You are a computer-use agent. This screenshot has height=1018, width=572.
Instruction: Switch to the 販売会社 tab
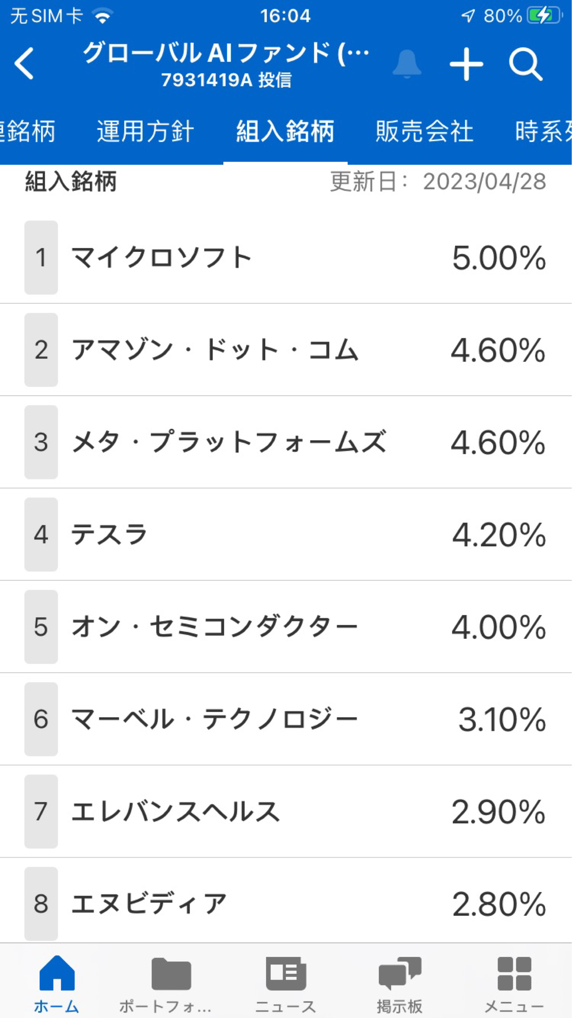point(424,131)
